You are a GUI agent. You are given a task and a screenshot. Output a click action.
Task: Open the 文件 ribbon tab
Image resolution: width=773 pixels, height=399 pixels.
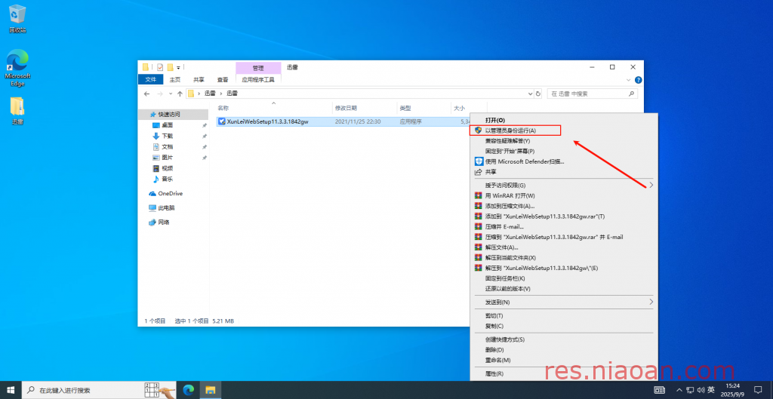(x=151, y=79)
